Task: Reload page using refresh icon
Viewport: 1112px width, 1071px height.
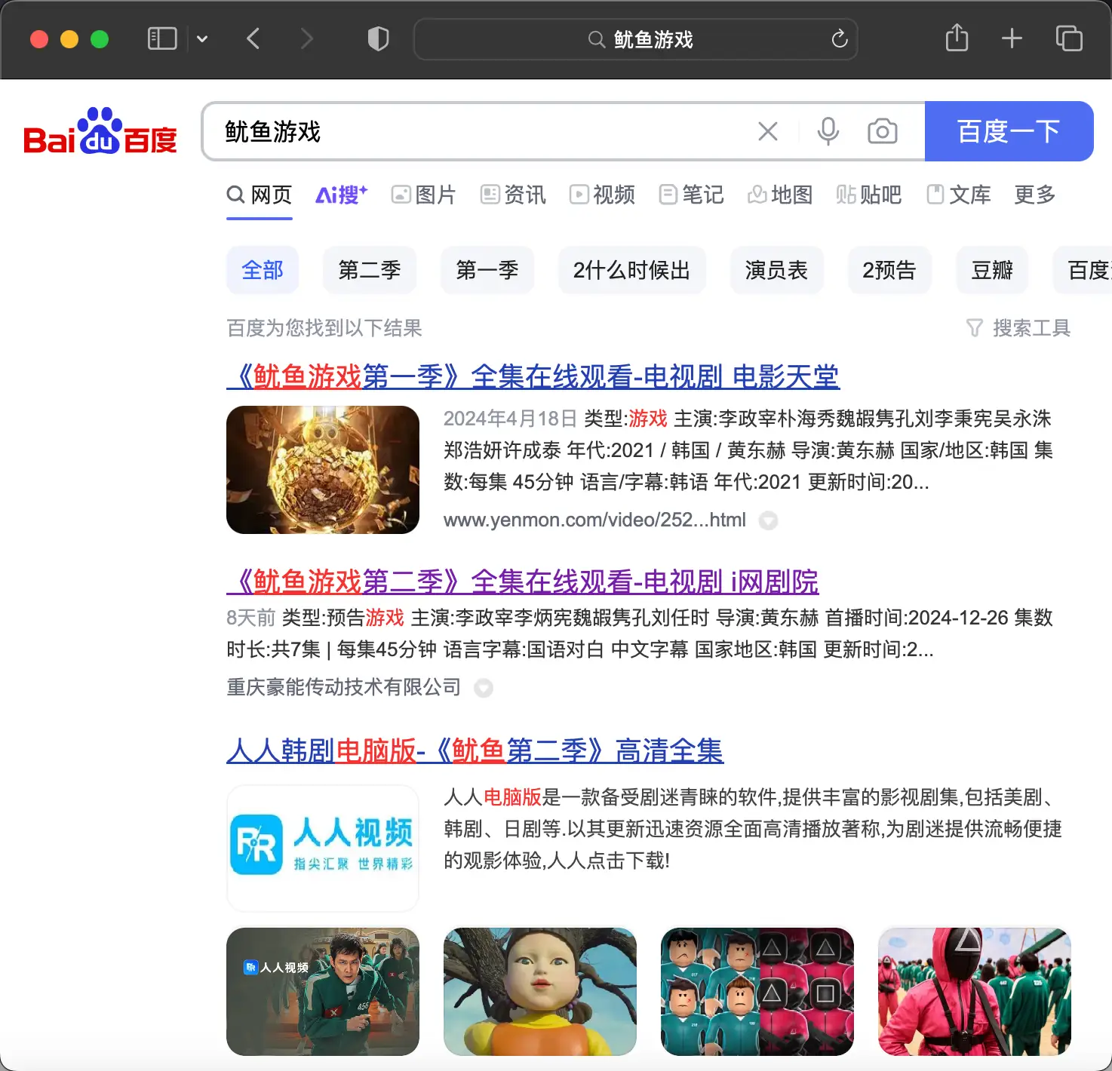Action: click(839, 39)
